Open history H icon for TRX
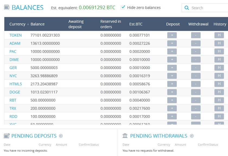Screen dimensions: 228x156 pyautogui.click(x=219, y=108)
